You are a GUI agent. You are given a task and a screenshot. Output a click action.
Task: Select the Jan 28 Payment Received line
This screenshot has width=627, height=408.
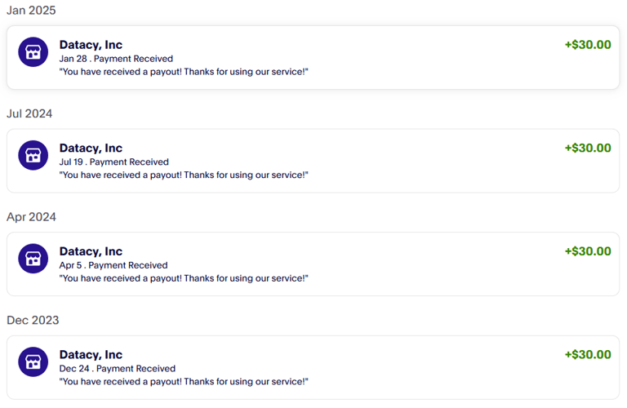(x=116, y=59)
